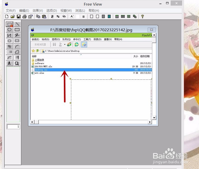This screenshot has height=169, width=199.
Task: Click the New file toolbar icon
Action: (x=7, y=17)
